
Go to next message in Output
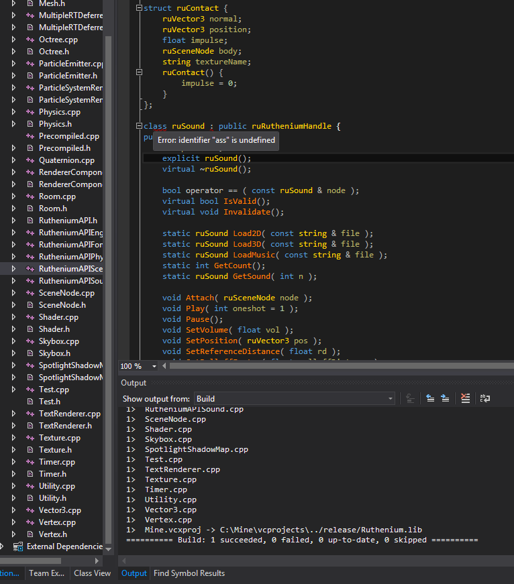pyautogui.click(x=445, y=398)
